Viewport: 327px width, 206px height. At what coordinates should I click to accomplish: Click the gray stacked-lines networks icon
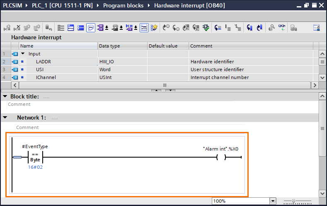coord(61,28)
